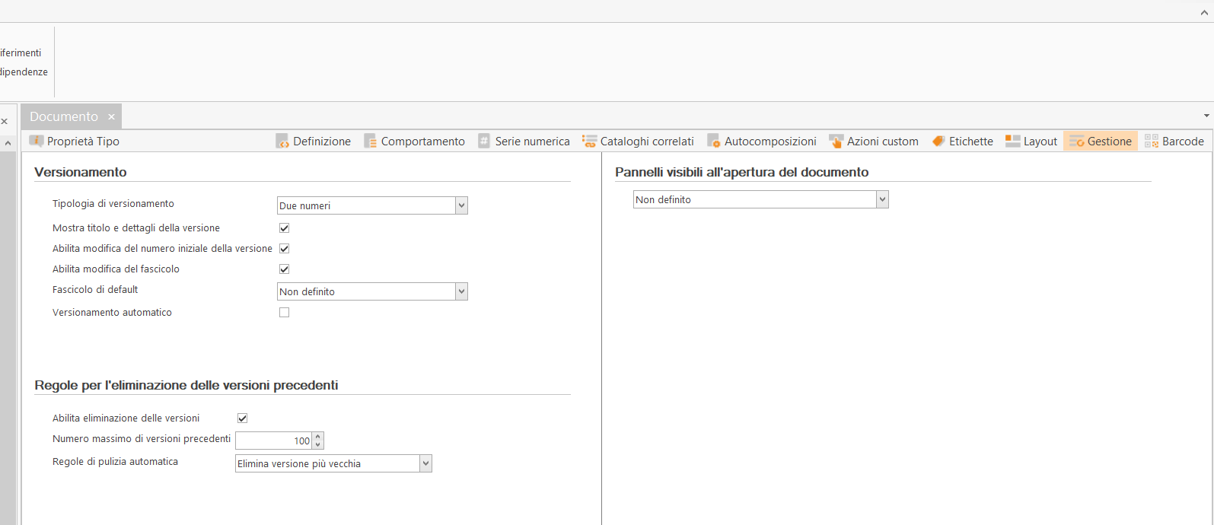The height and width of the screenshot is (525, 1214).
Task: Click the Autocomposizioni icon
Action: 713,142
